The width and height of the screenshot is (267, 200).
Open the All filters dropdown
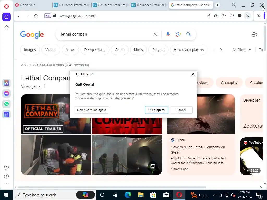tap(241, 50)
